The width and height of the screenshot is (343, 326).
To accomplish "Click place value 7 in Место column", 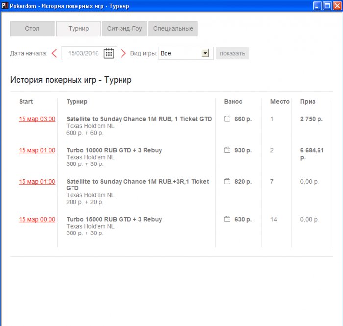I will point(272,181).
